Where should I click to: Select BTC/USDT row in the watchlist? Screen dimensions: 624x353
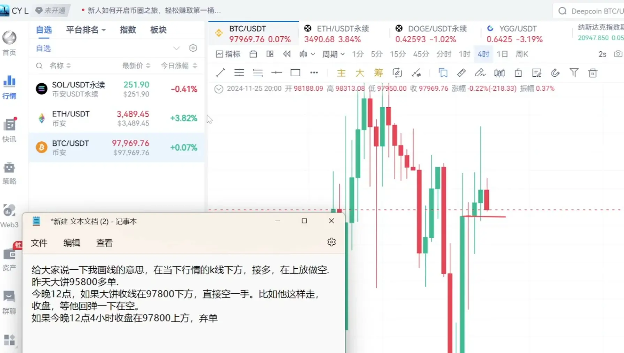(117, 147)
